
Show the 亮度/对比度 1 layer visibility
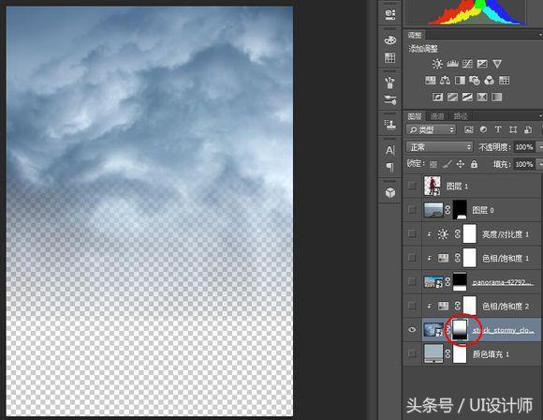412,233
